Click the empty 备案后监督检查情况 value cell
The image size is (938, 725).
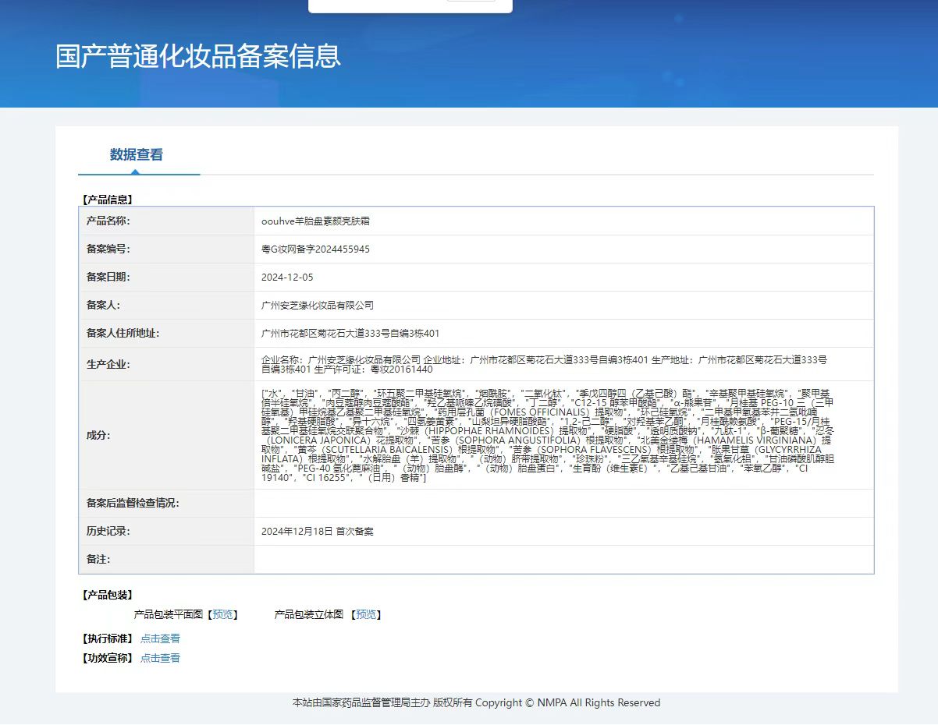pyautogui.click(x=563, y=504)
